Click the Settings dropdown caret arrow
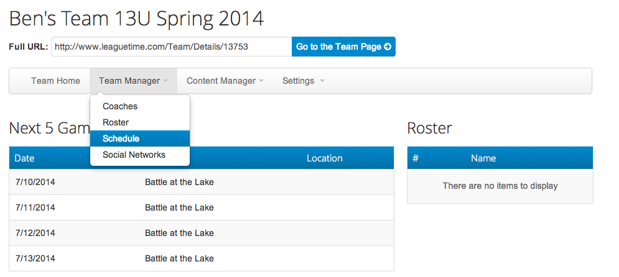 (322, 81)
